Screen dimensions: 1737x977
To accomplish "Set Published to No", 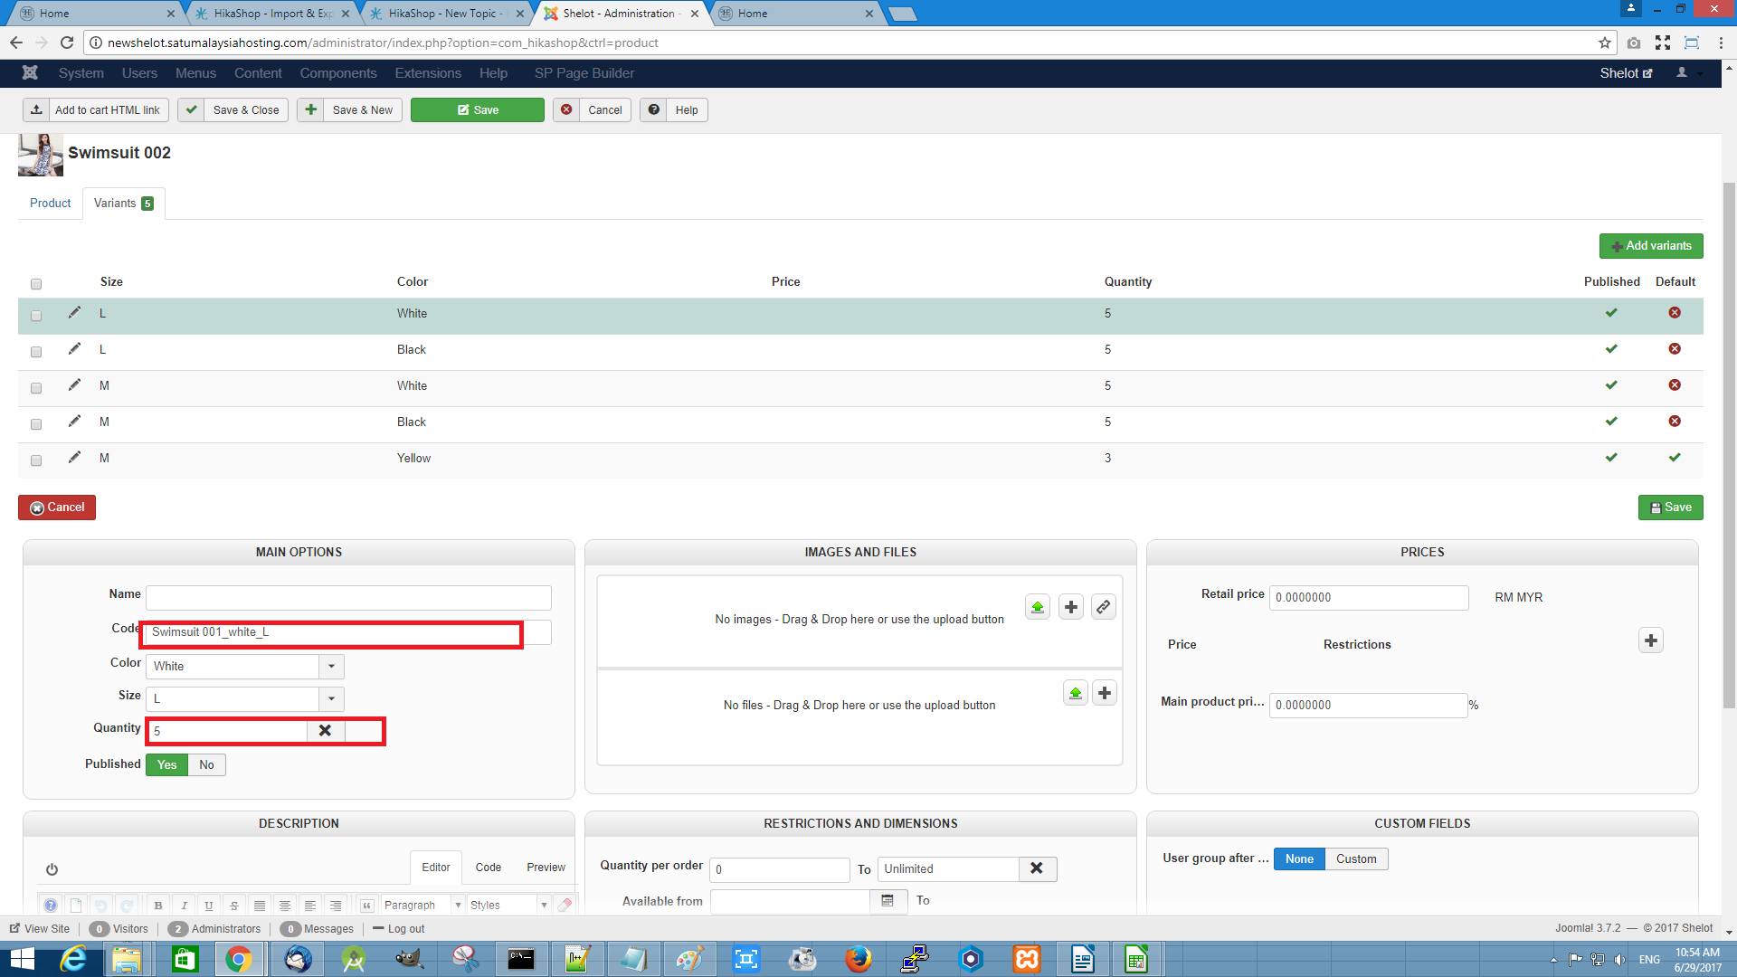I will coord(206,765).
